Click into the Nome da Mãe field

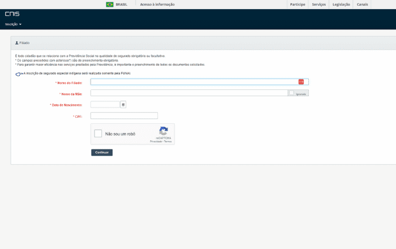(x=188, y=93)
